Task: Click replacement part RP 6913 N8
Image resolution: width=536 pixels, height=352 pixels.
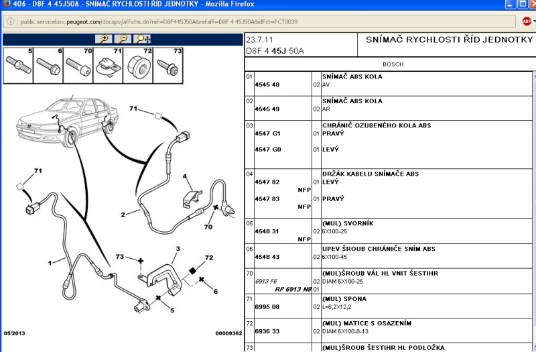Action: (293, 290)
